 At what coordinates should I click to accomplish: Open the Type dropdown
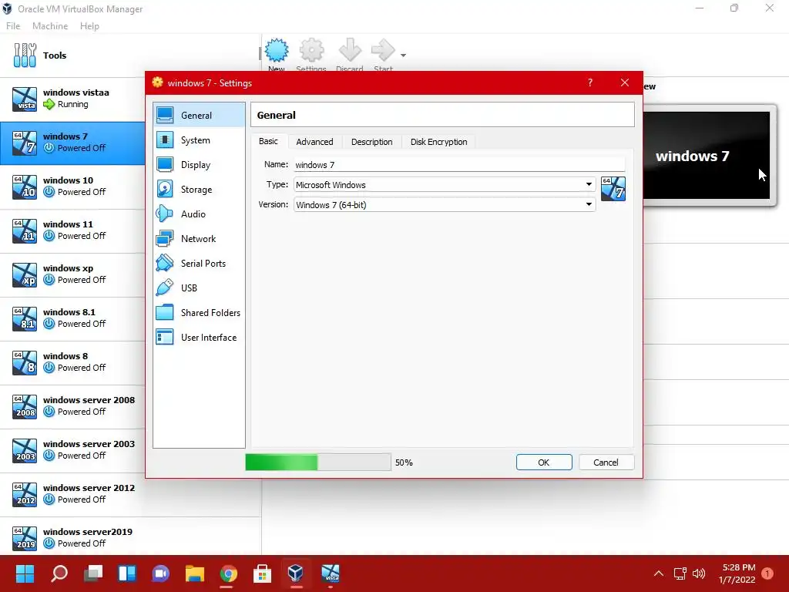(445, 185)
